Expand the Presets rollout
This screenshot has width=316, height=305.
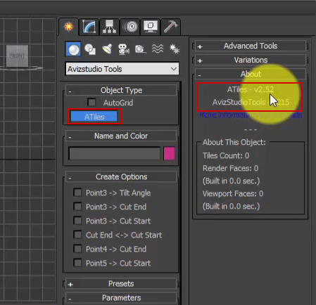click(121, 284)
